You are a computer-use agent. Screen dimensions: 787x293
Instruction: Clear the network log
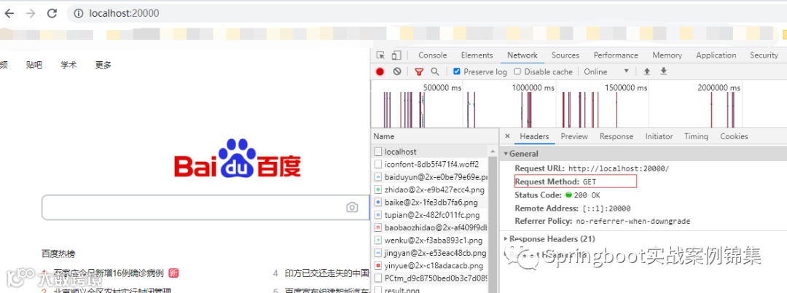397,71
